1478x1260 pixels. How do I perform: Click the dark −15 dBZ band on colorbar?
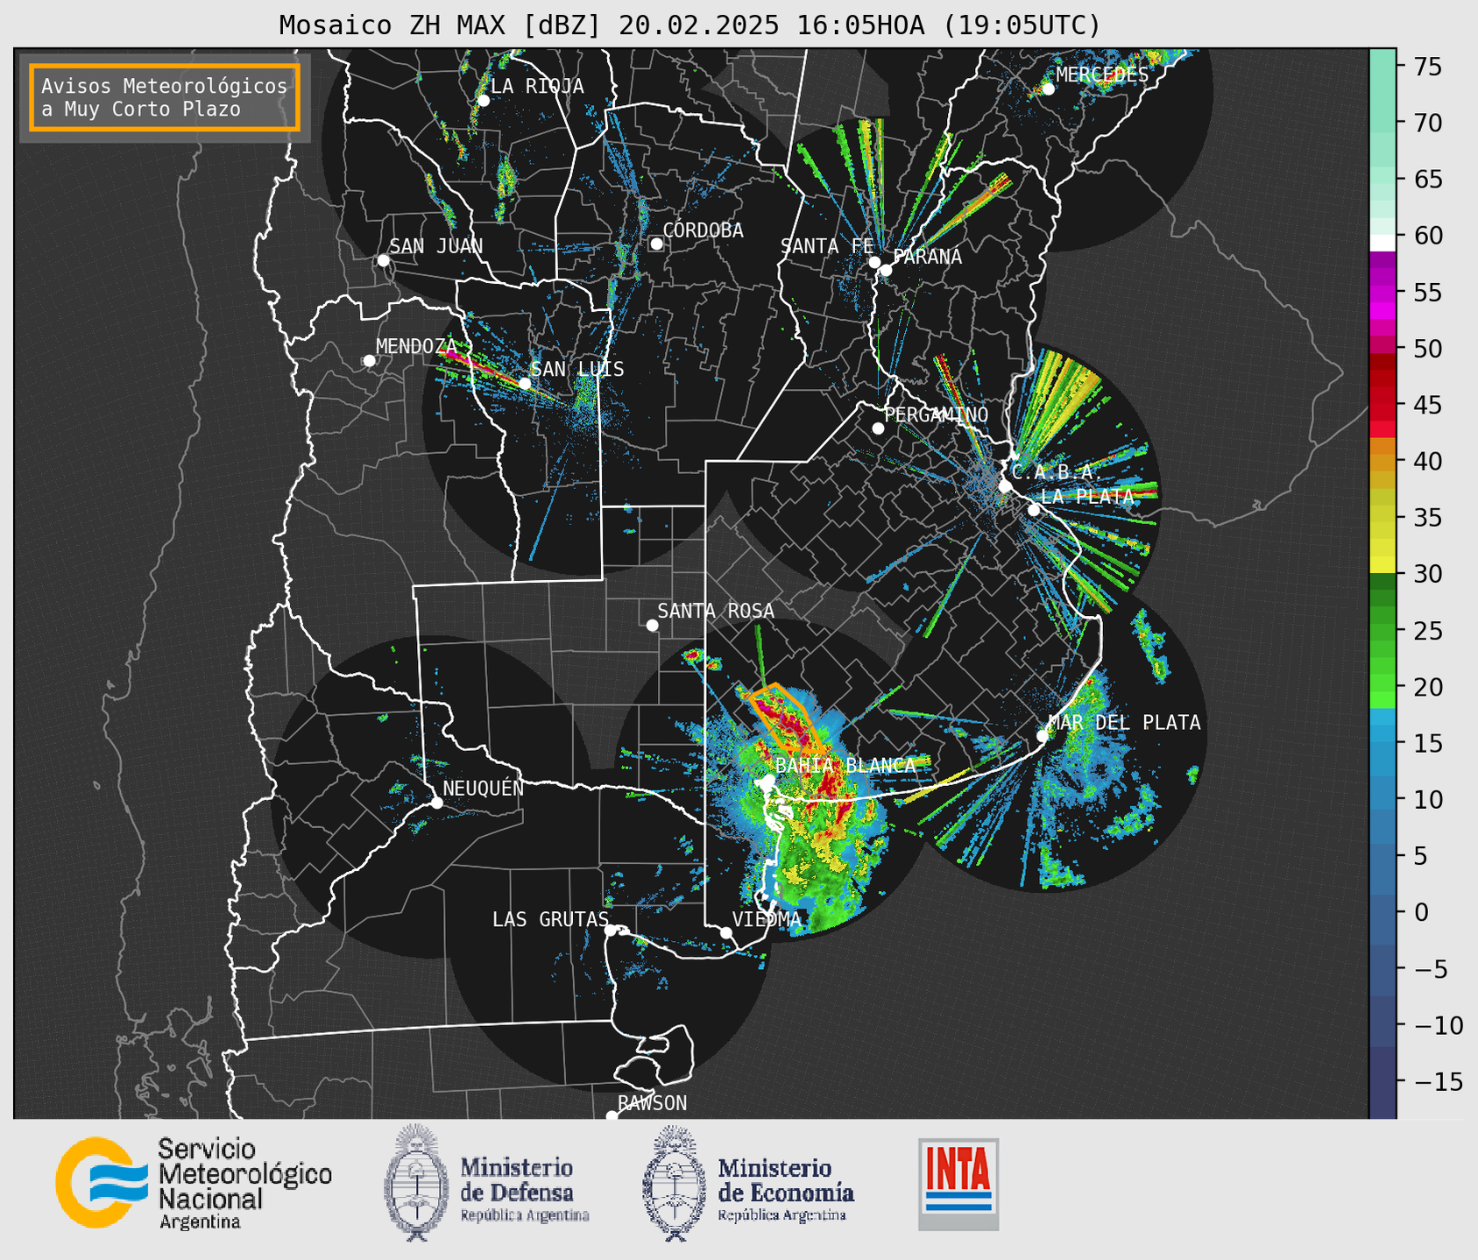point(1383,1081)
